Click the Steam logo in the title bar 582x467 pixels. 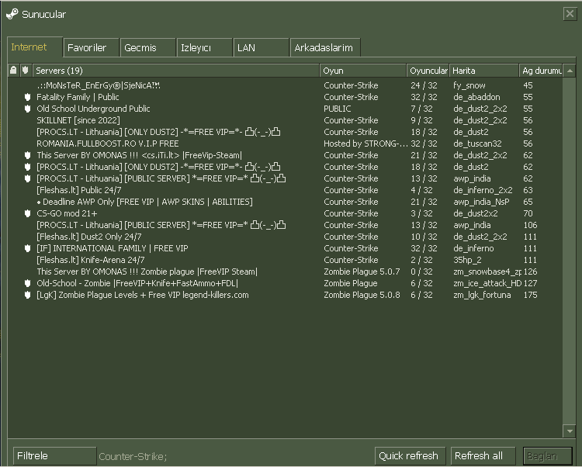(12, 14)
